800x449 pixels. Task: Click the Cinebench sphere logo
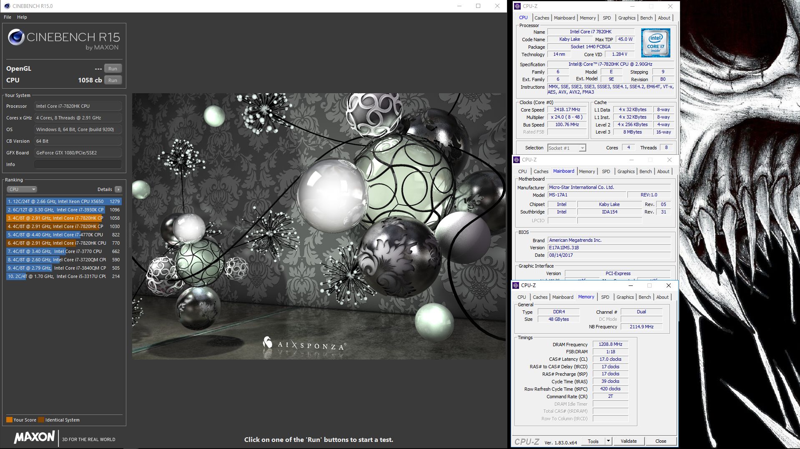tap(16, 37)
